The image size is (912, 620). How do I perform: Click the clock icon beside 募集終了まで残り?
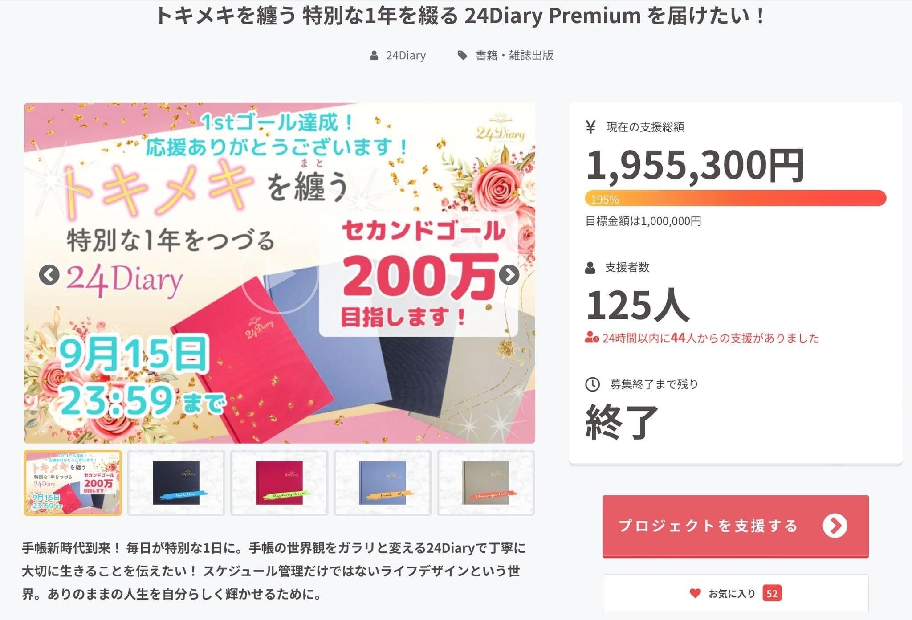tap(592, 384)
